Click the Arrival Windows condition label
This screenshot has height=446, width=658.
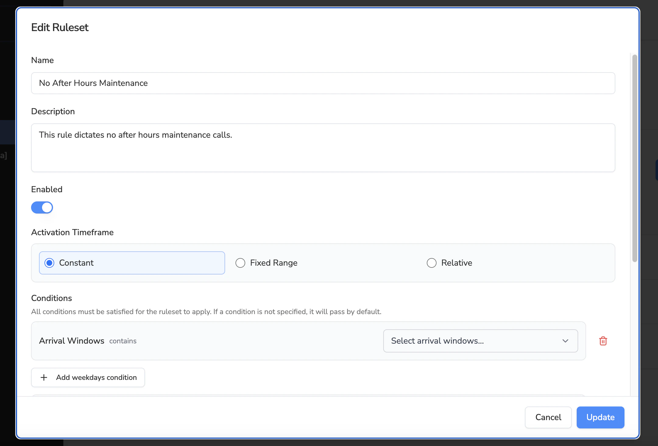[x=72, y=341]
